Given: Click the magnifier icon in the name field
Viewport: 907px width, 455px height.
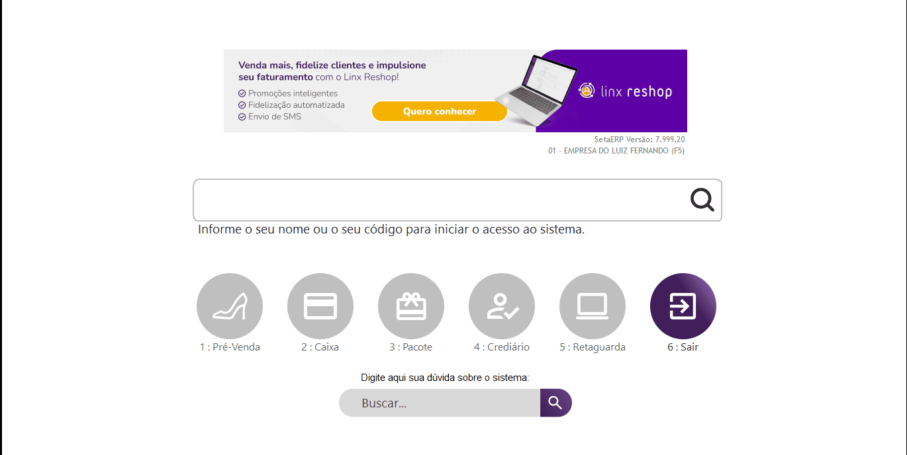Looking at the screenshot, I should pos(702,200).
